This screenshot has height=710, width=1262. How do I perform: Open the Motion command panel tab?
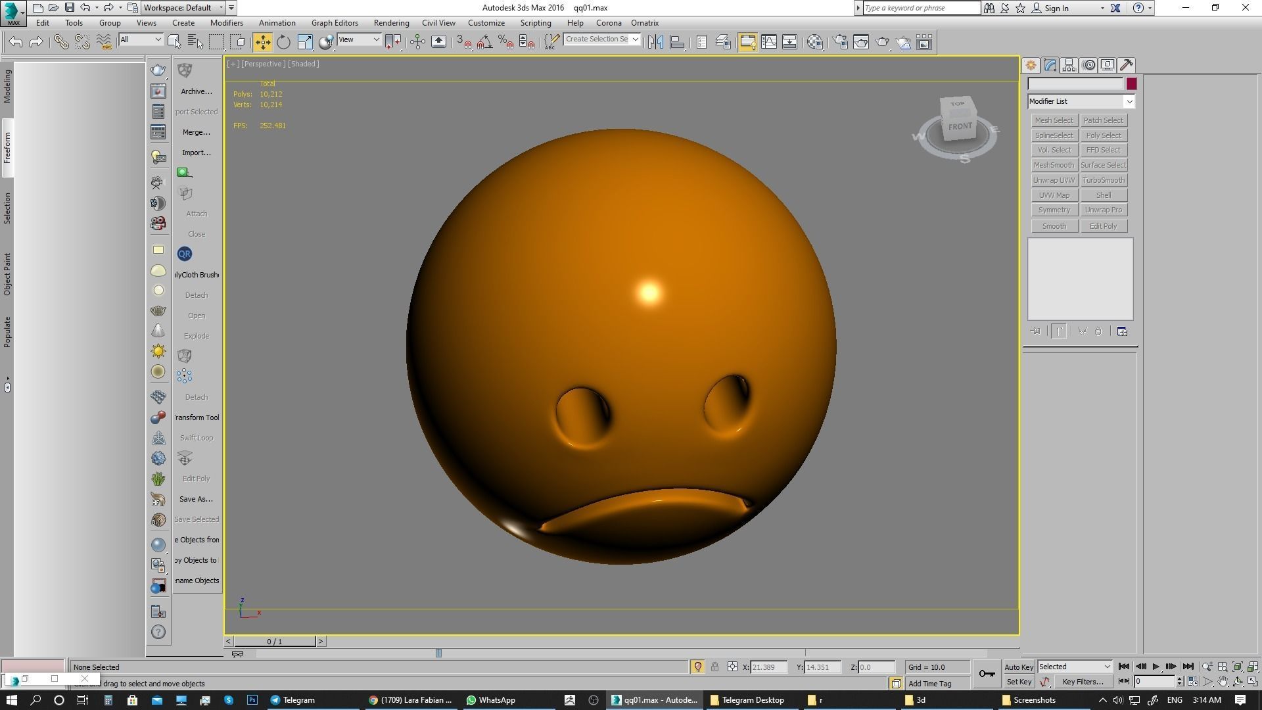[x=1089, y=65]
